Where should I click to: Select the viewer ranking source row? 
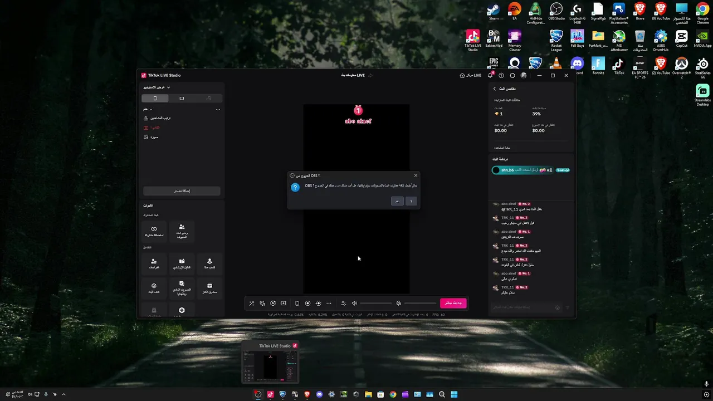point(182,118)
